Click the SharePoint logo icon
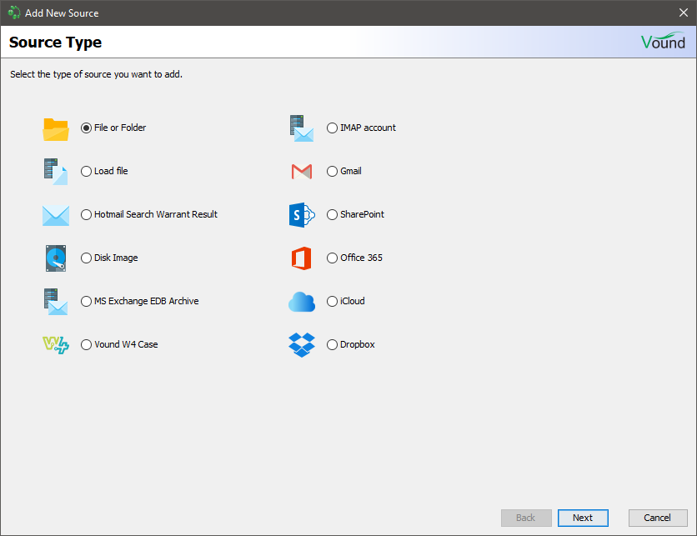This screenshot has height=536, width=697. click(301, 215)
